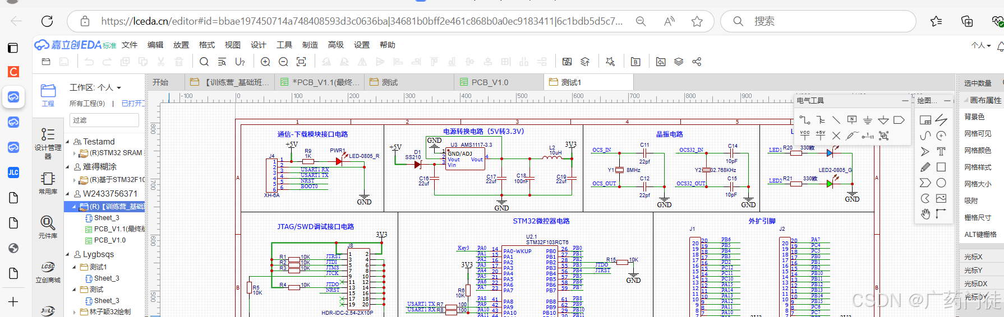The height and width of the screenshot is (317, 1004).
Task: Place a GND ground symbol
Action: pyautogui.click(x=868, y=120)
